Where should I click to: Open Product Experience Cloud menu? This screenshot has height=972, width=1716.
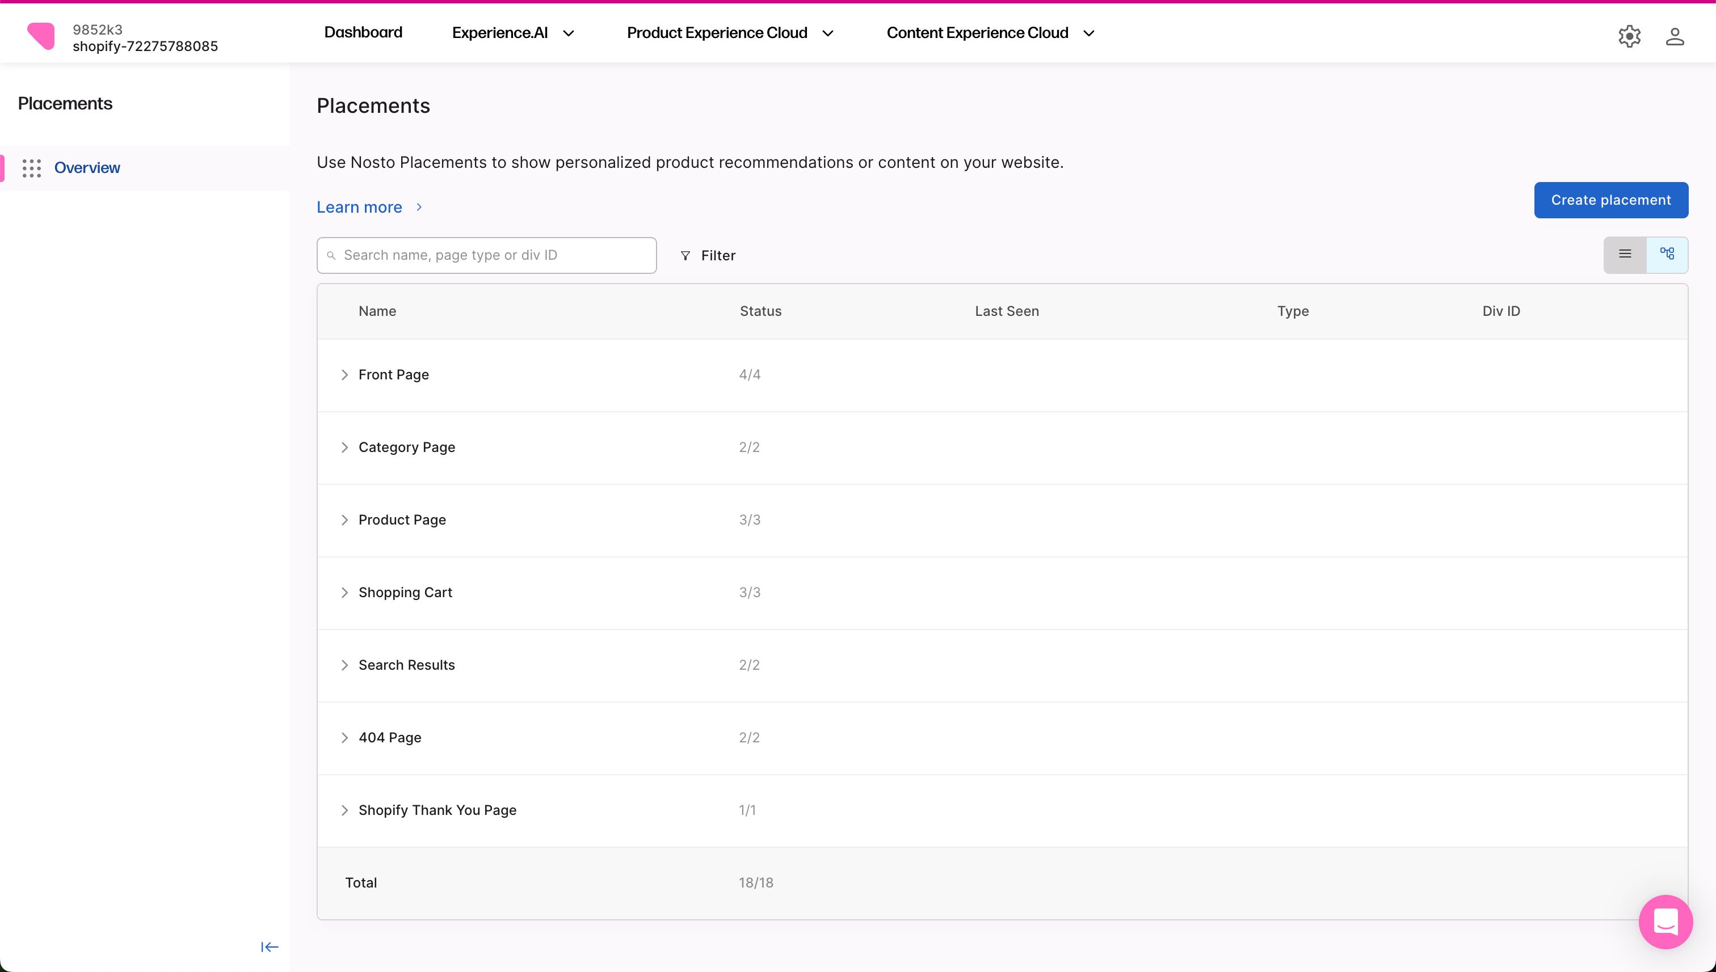click(729, 33)
